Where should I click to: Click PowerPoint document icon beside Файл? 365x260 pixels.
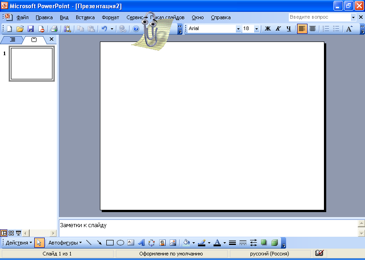(x=9, y=17)
